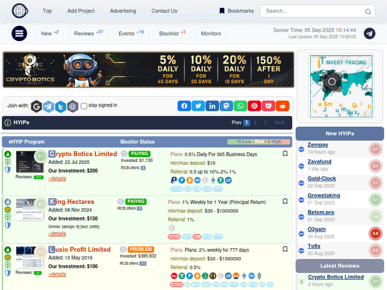Viewport: 387px width, 290px height.
Task: Go to page 2 of HYIPs
Action: click(x=256, y=123)
